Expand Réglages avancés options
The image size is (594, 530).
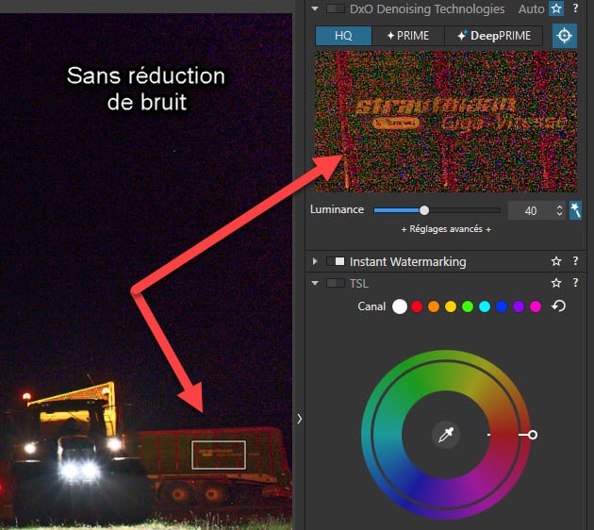(x=446, y=229)
